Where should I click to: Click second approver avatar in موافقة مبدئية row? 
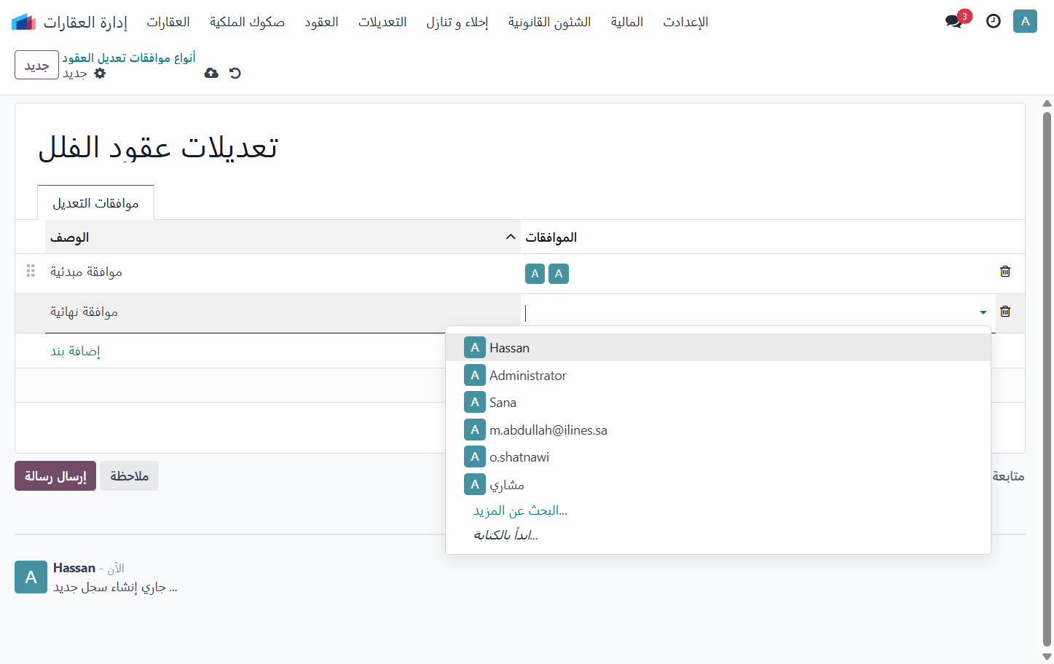[559, 274]
